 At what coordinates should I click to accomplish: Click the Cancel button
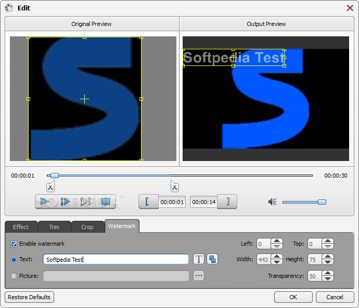(335, 297)
